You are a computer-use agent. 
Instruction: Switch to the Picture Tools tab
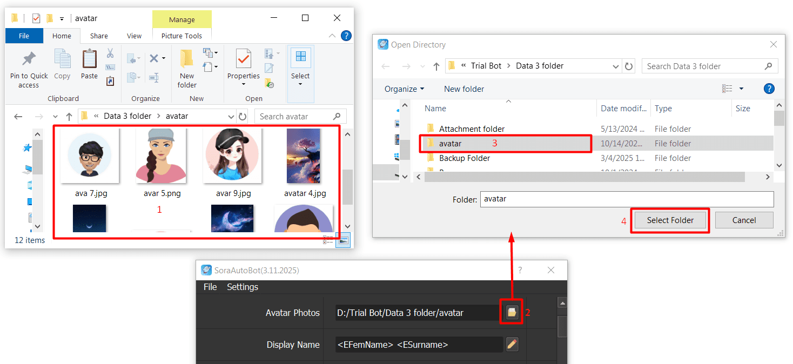pos(182,36)
